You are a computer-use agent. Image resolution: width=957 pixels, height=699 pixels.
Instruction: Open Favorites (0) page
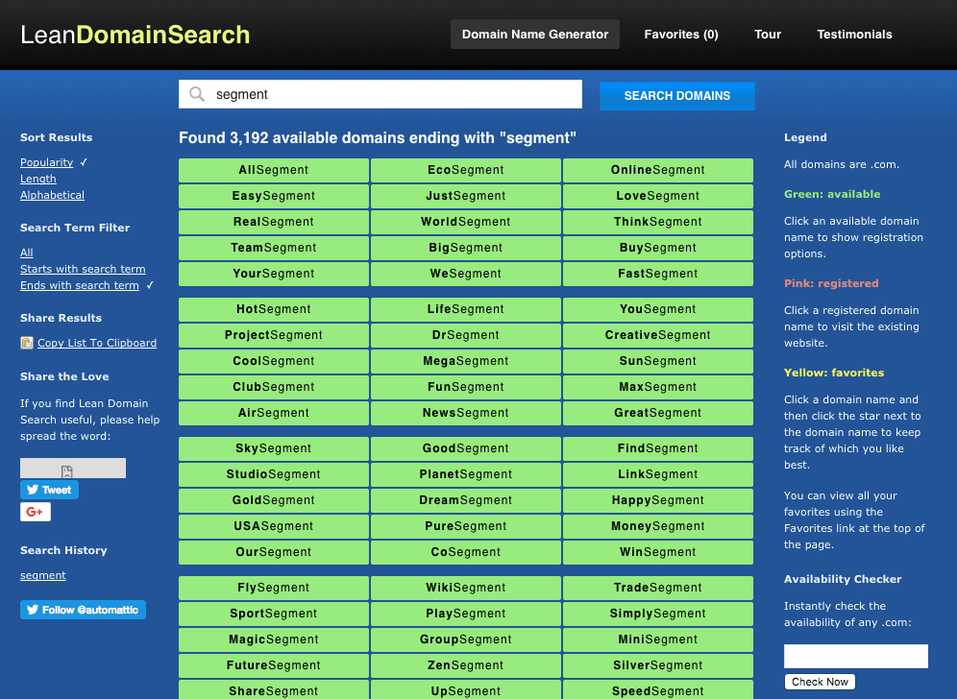pos(681,35)
